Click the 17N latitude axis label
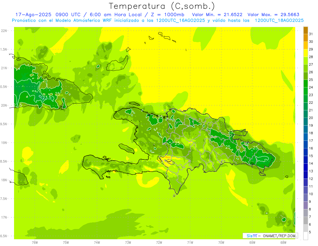 pyautogui.click(x=4, y=217)
